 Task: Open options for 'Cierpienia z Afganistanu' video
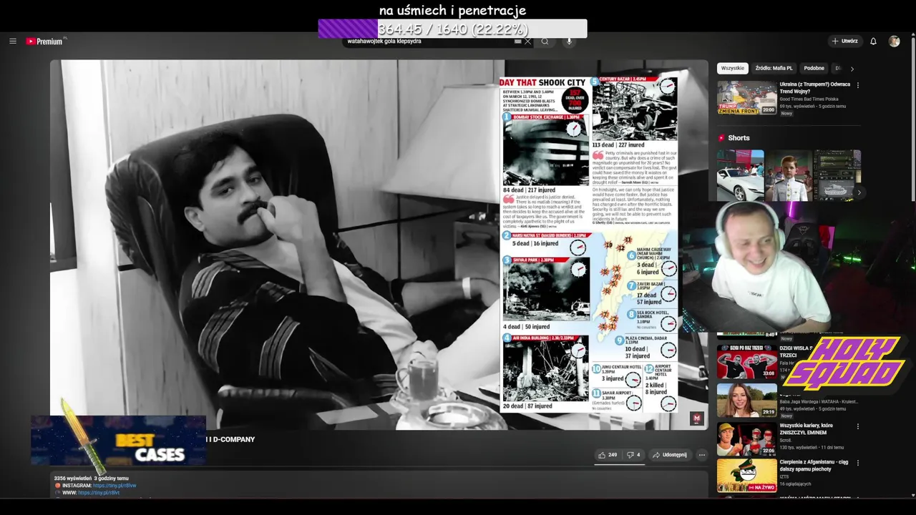coord(858,463)
